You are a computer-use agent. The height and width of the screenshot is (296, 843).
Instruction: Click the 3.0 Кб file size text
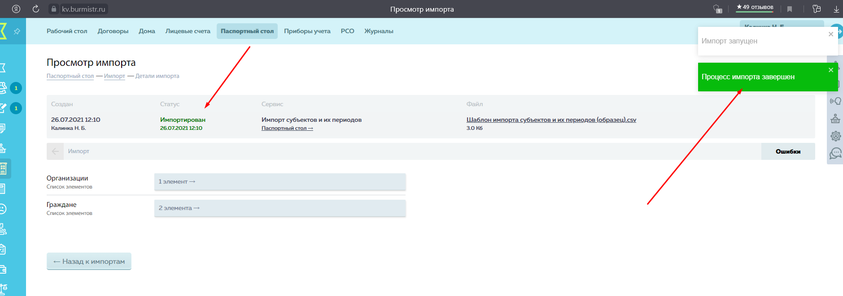[x=475, y=128]
